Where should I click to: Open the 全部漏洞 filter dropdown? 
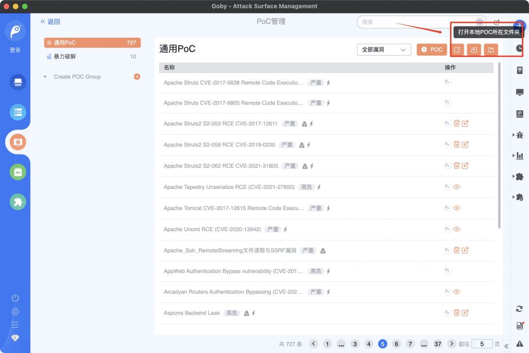[x=384, y=50]
